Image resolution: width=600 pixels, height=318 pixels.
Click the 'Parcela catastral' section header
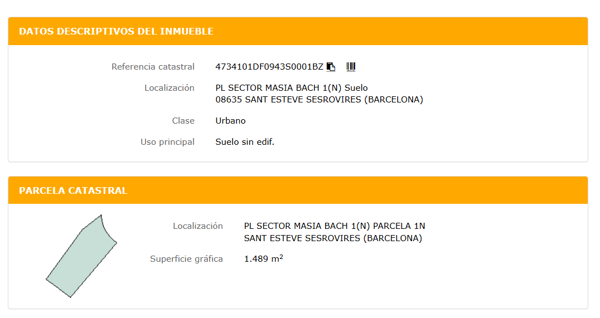click(73, 190)
